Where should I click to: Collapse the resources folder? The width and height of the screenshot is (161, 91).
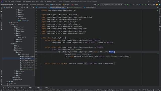pyautogui.click(x=9, y=23)
